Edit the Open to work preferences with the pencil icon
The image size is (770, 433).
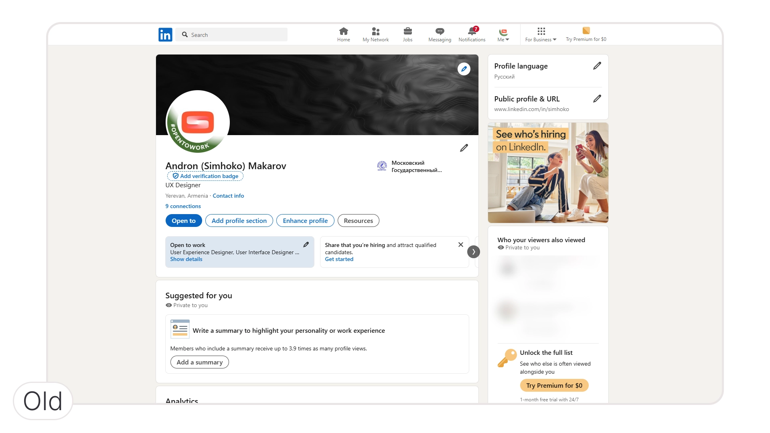point(306,245)
